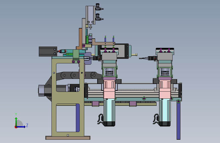Click the blue Z axis arrow of triad

21,127
